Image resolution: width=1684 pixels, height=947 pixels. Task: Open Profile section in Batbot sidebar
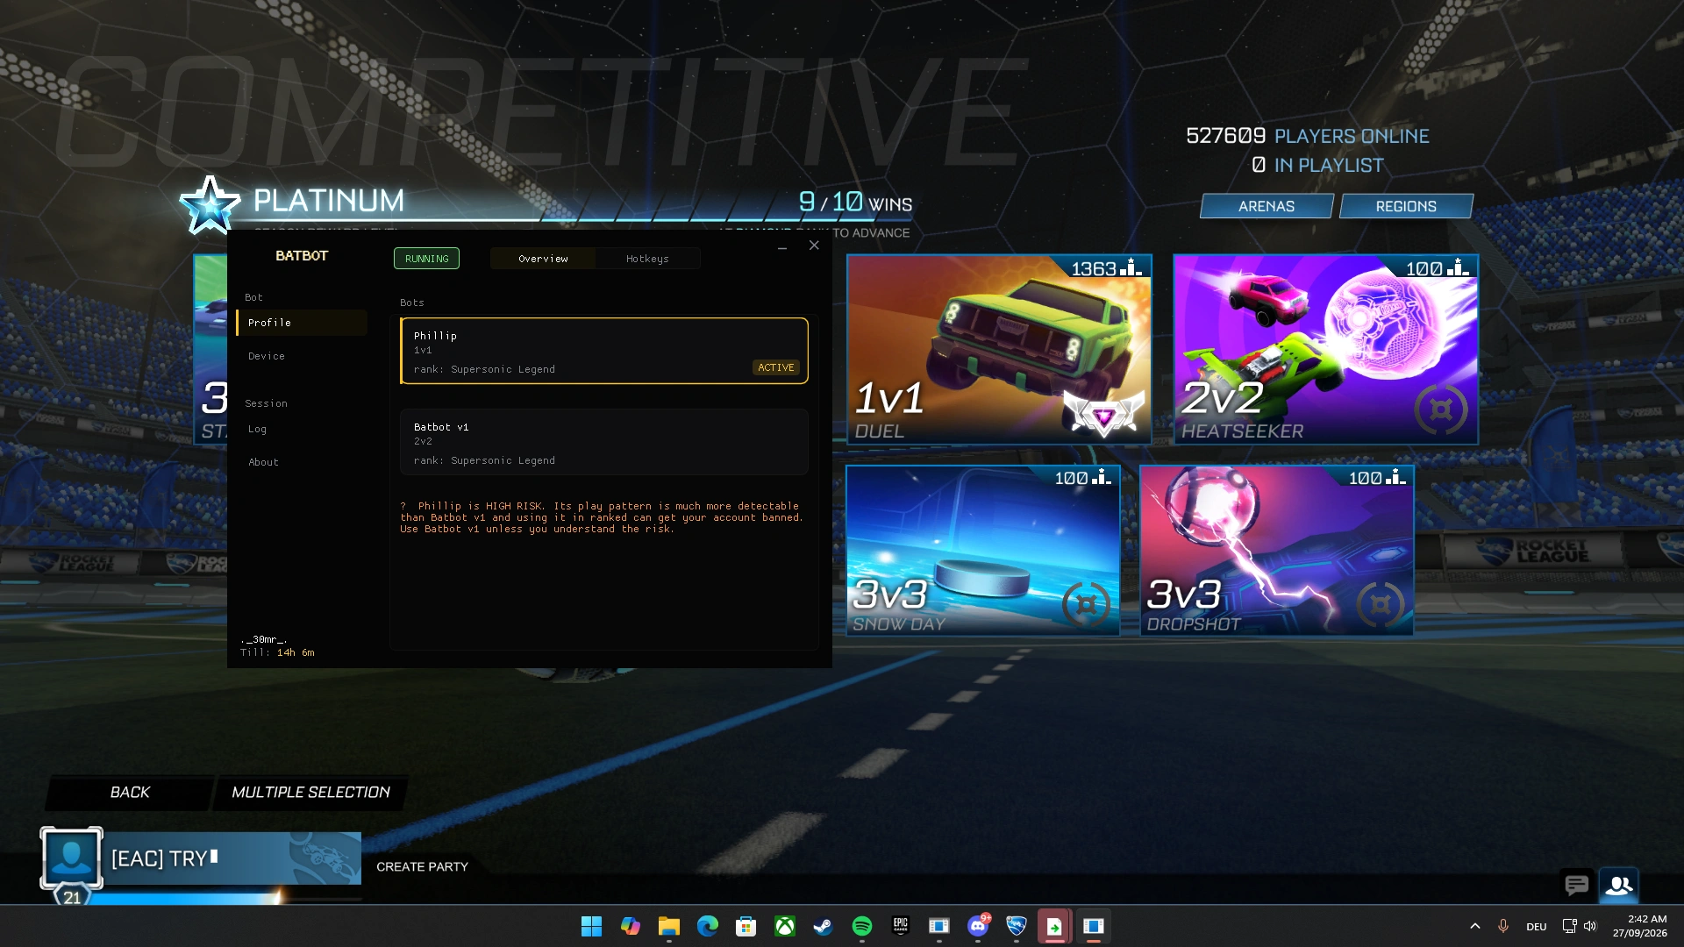tap(302, 323)
